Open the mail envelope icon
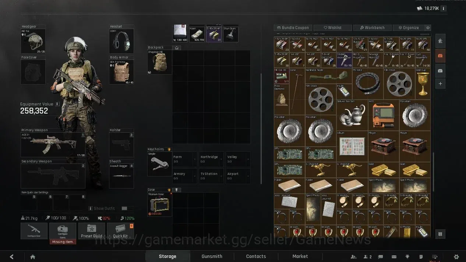466x262 pixels. coord(394,256)
